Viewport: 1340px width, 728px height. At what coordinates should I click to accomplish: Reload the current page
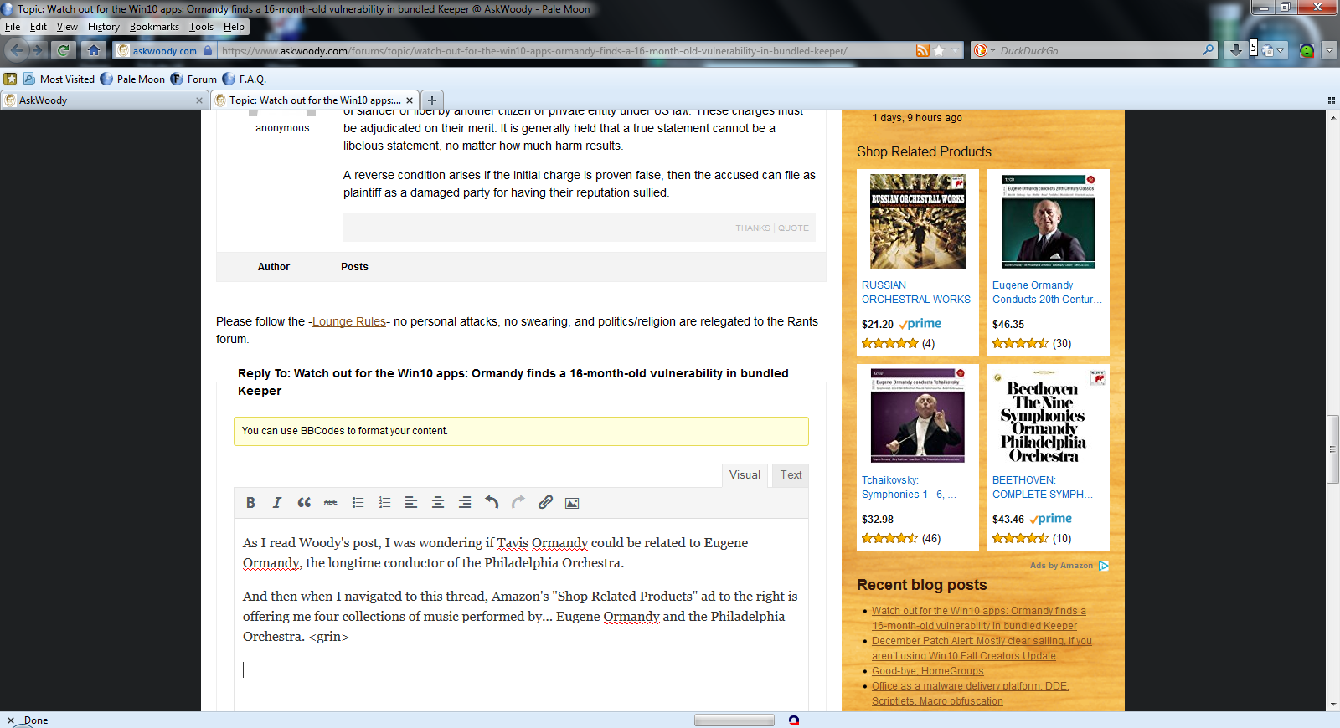(x=64, y=50)
